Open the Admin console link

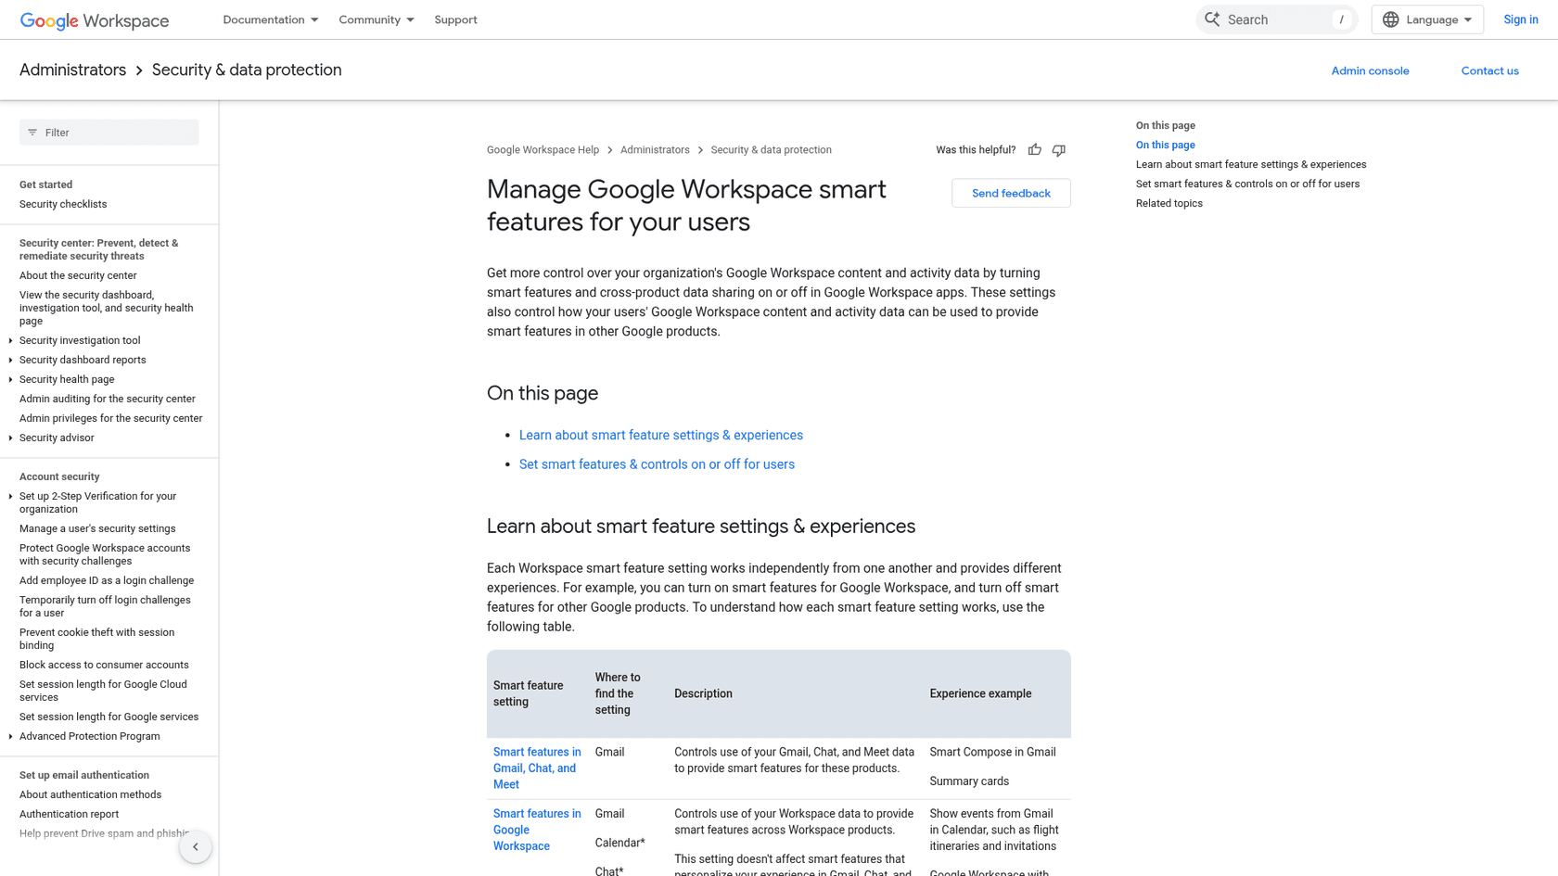click(1370, 70)
